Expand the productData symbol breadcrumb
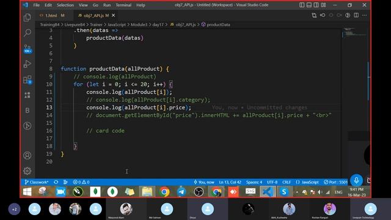 [x=216, y=24]
